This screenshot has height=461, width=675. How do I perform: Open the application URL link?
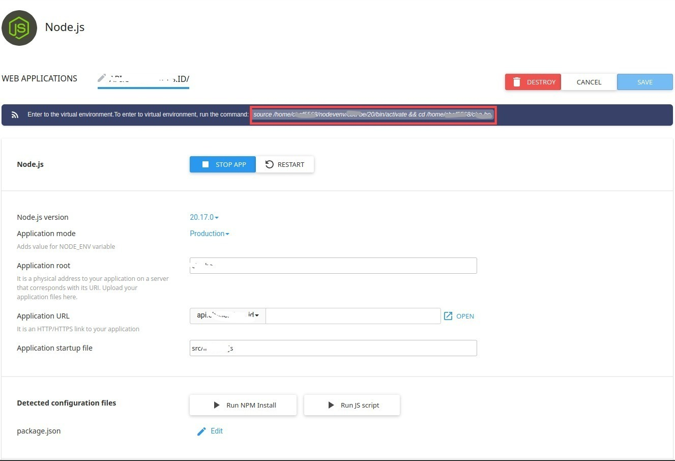pyautogui.click(x=459, y=316)
